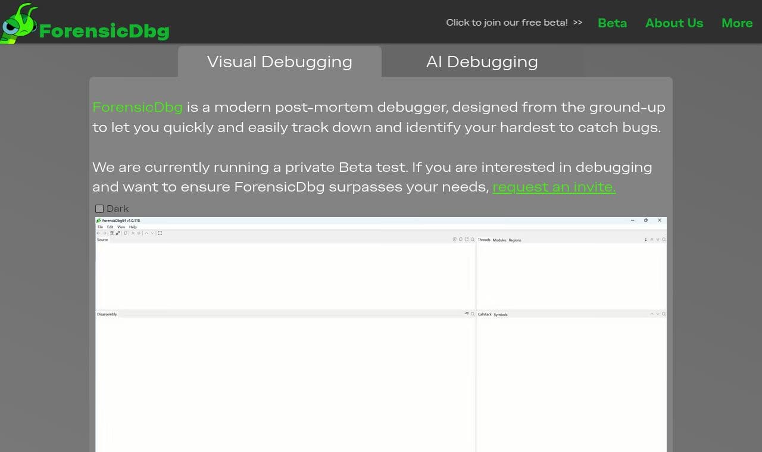Switch to the AI Debugging tab
This screenshot has height=452, width=762.
[x=482, y=62]
